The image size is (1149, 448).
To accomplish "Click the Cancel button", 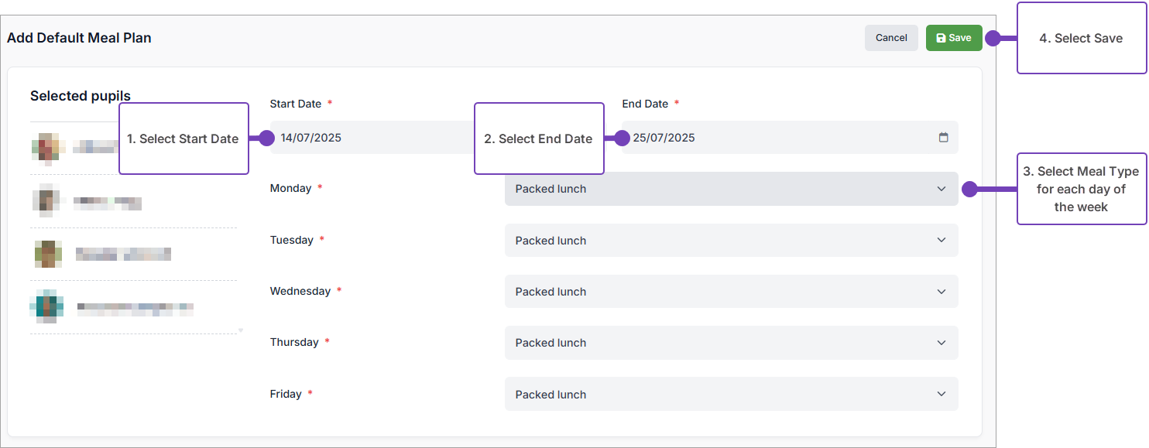I will (x=891, y=38).
